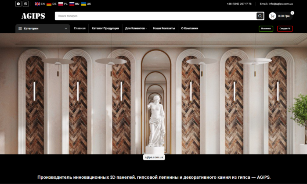Click the hamburger icon beside Категории
The height and width of the screenshot is (184, 307).
tap(20, 28)
